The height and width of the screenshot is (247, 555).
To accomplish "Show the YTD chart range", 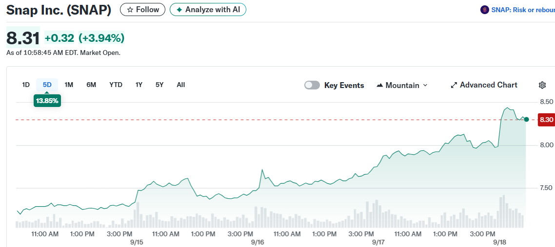I will [116, 85].
